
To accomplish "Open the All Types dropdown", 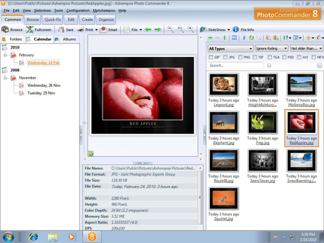I will click(x=230, y=49).
